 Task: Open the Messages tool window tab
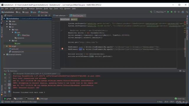click(x=42, y=99)
